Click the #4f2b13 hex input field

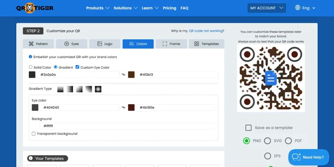[177, 75]
